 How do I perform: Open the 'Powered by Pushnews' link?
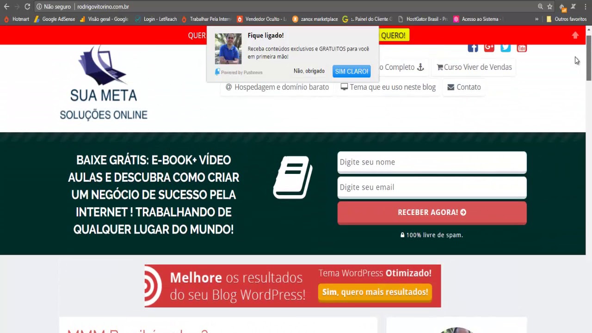pos(239,72)
